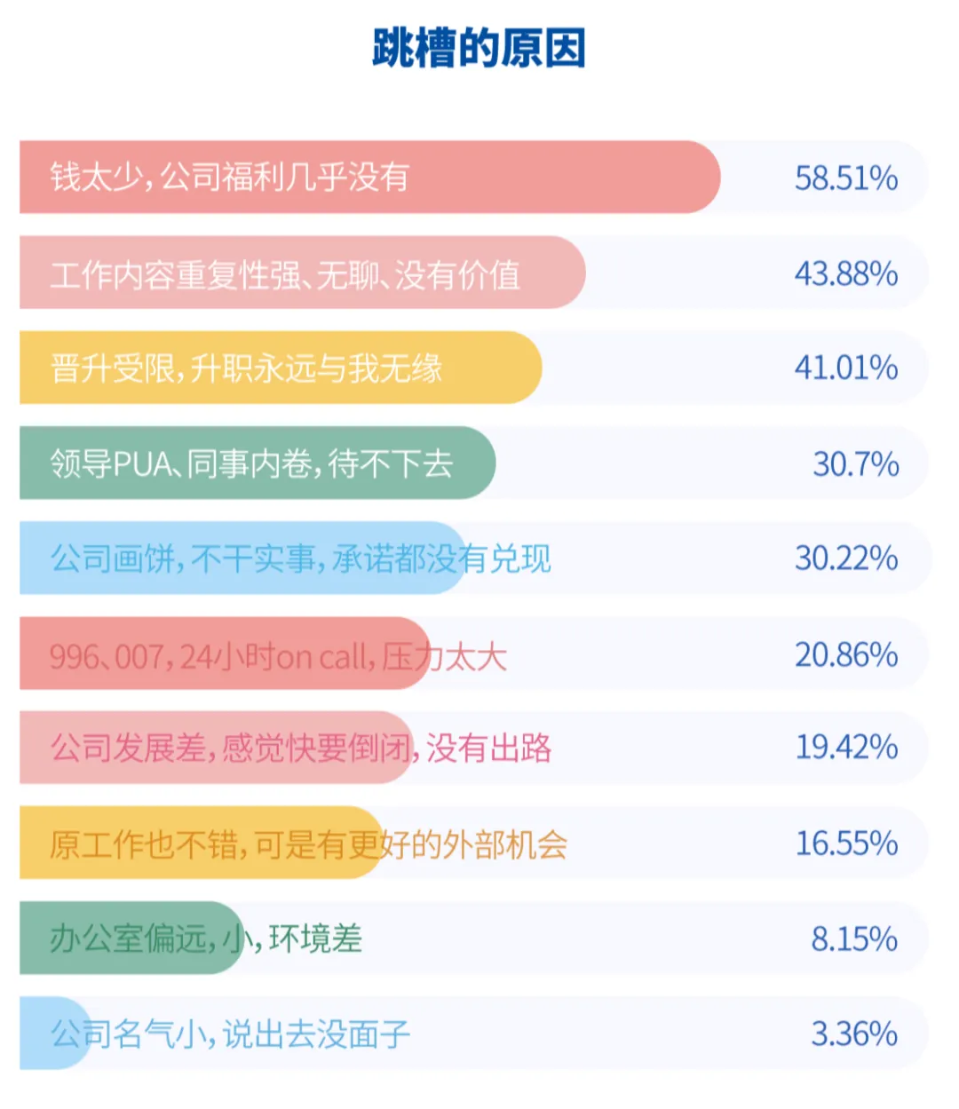The image size is (959, 1109).
Task: Select the 办公室偏远 green bar
Action: pos(132,938)
